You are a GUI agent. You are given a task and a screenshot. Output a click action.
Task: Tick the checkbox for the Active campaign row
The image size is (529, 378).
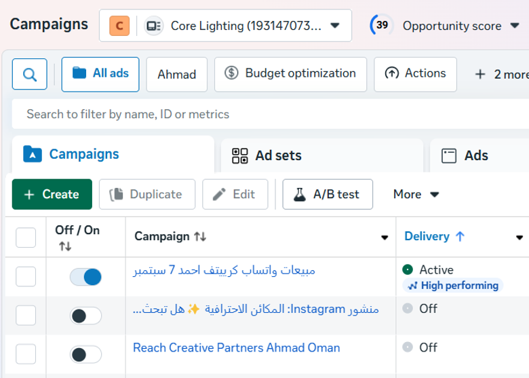tap(26, 276)
